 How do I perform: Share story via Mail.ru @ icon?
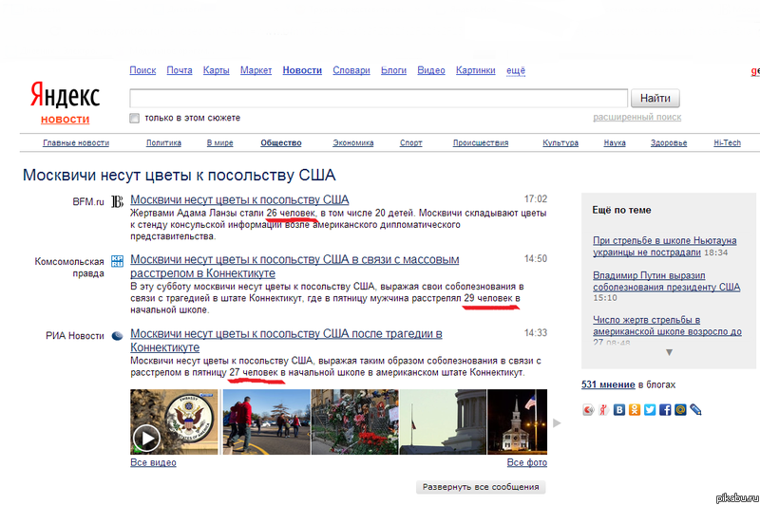point(680,410)
